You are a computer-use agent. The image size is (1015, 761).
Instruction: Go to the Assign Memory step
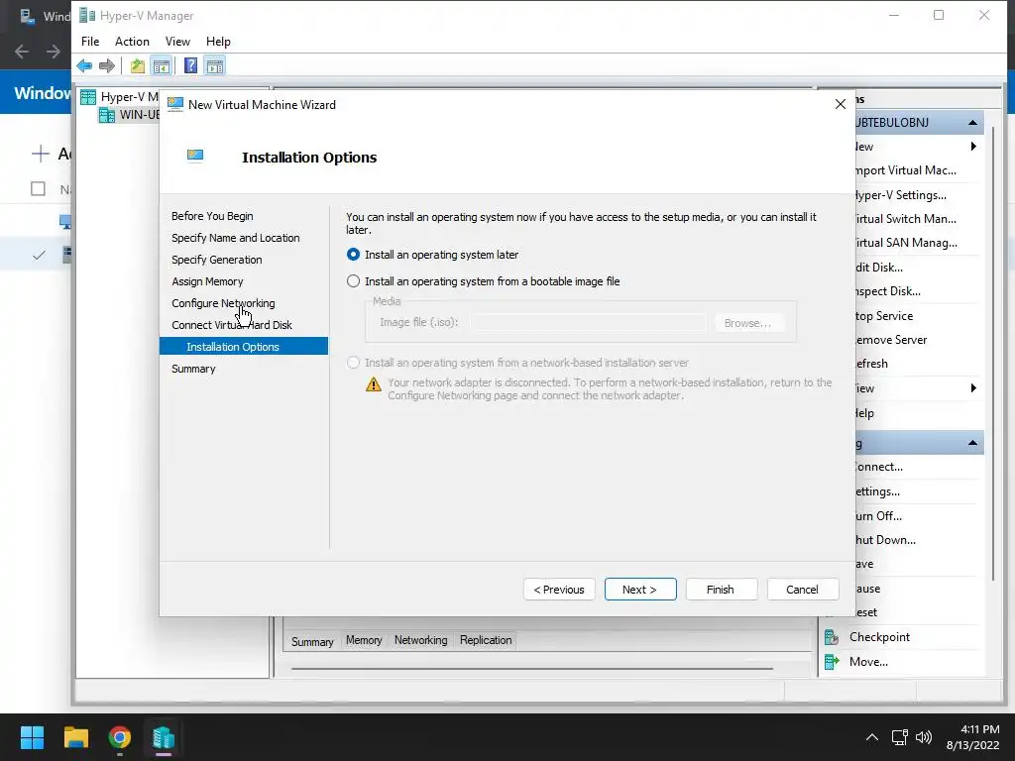click(x=207, y=281)
